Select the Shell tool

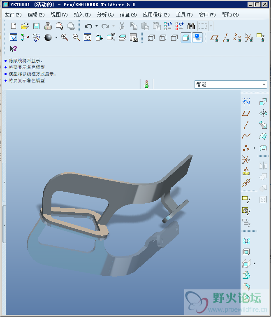[x=246, y=252]
